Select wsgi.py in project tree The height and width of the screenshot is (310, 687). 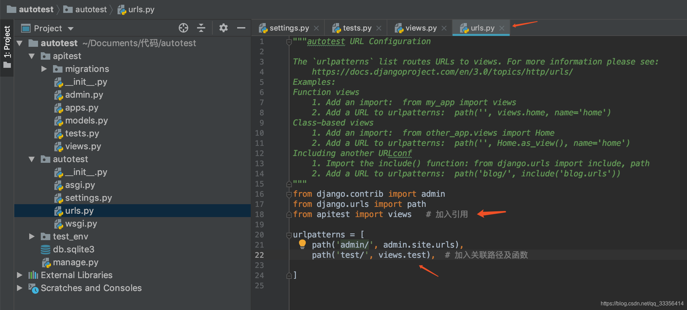81,224
